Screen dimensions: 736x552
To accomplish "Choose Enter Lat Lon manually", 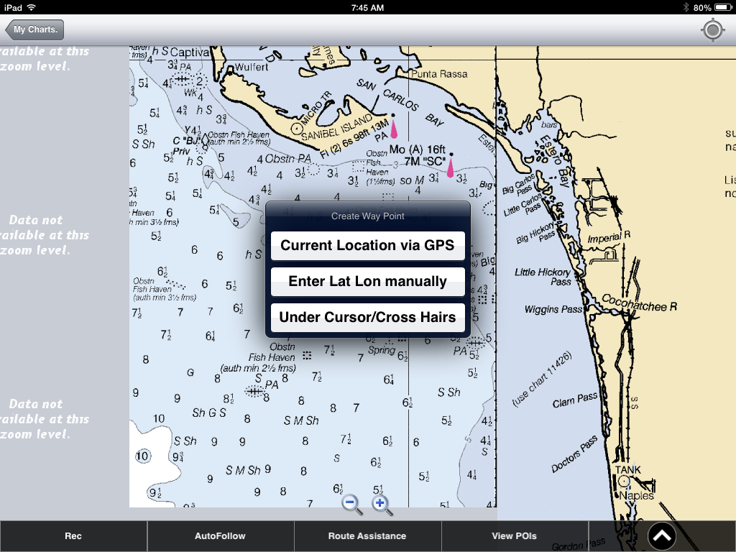I will pos(367,281).
